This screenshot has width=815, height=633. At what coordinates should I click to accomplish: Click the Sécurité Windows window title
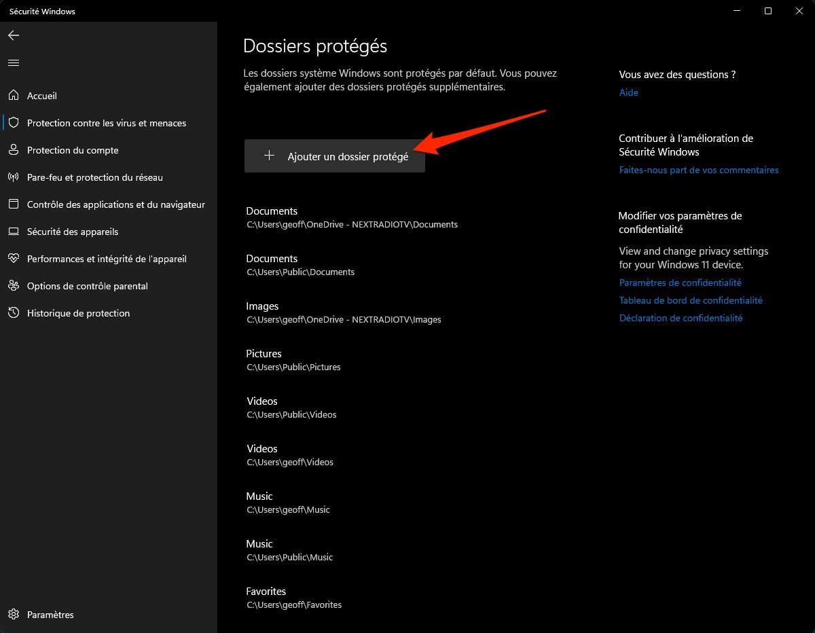click(42, 12)
